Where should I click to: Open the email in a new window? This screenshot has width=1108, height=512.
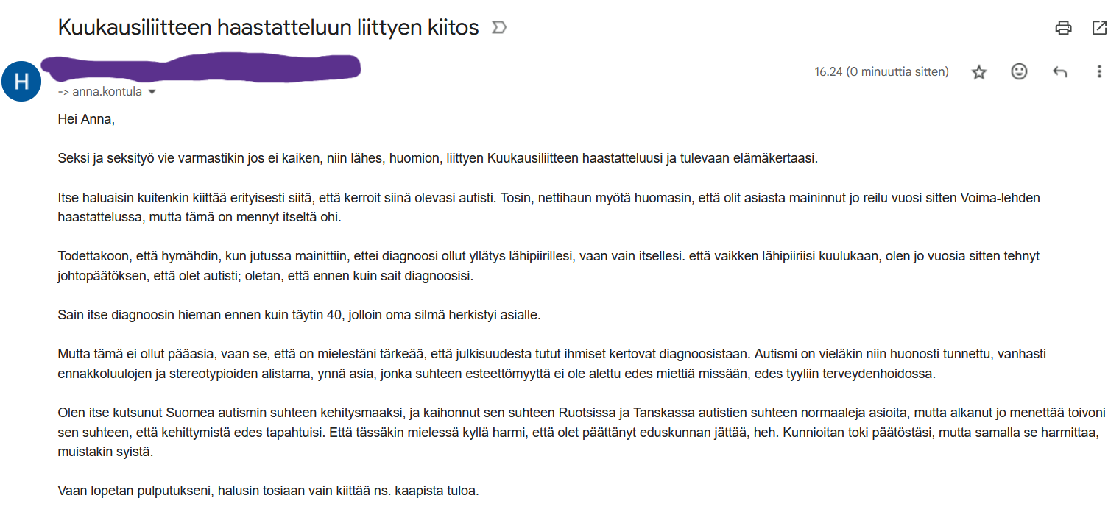tap(1098, 28)
